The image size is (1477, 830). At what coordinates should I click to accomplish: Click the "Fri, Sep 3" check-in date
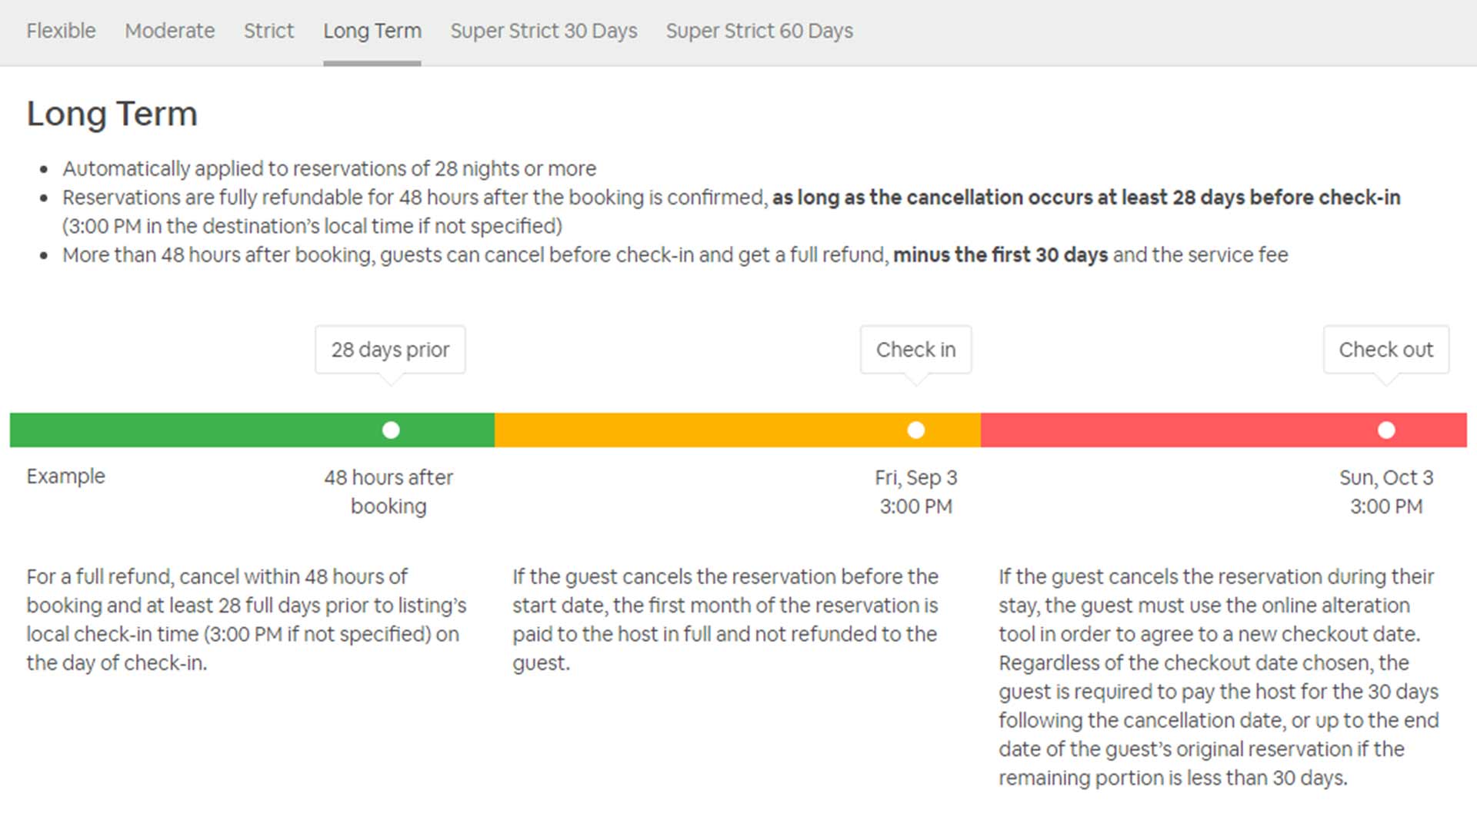915,478
